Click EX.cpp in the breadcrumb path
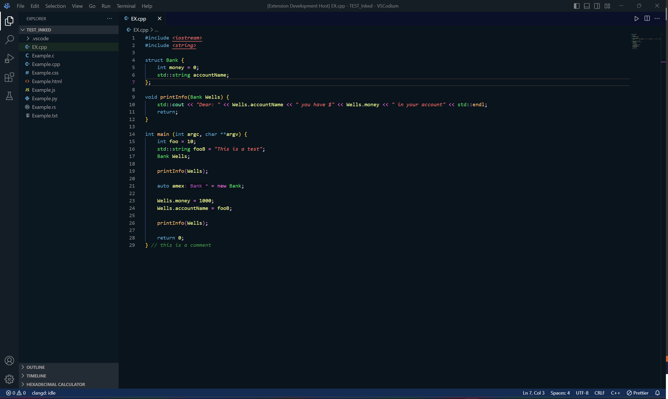 coord(141,30)
